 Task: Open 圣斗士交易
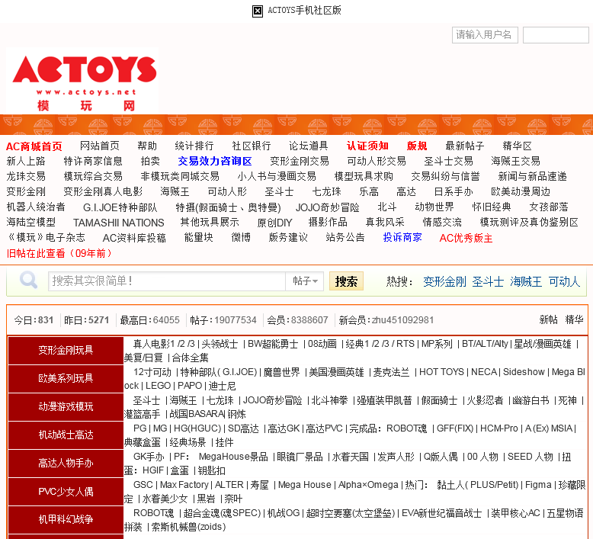(448, 161)
